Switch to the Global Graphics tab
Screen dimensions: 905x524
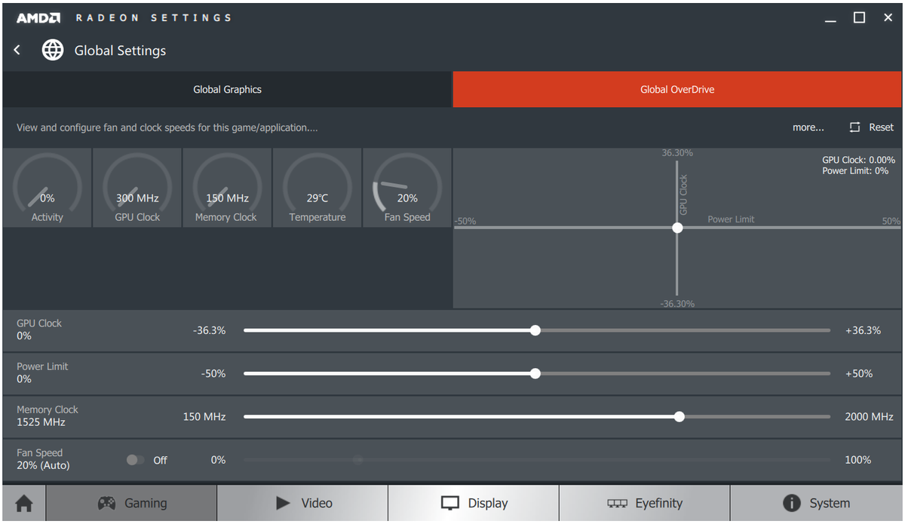coord(227,88)
